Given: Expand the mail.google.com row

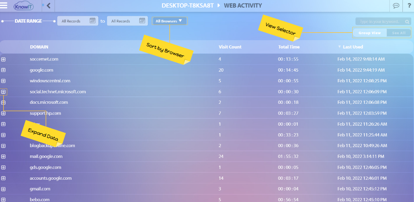Looking at the screenshot, I should 3,156.
